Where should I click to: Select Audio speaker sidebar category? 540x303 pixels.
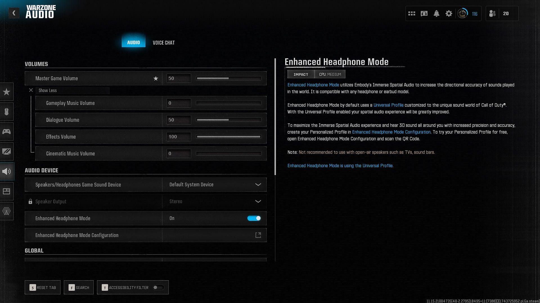pos(6,171)
